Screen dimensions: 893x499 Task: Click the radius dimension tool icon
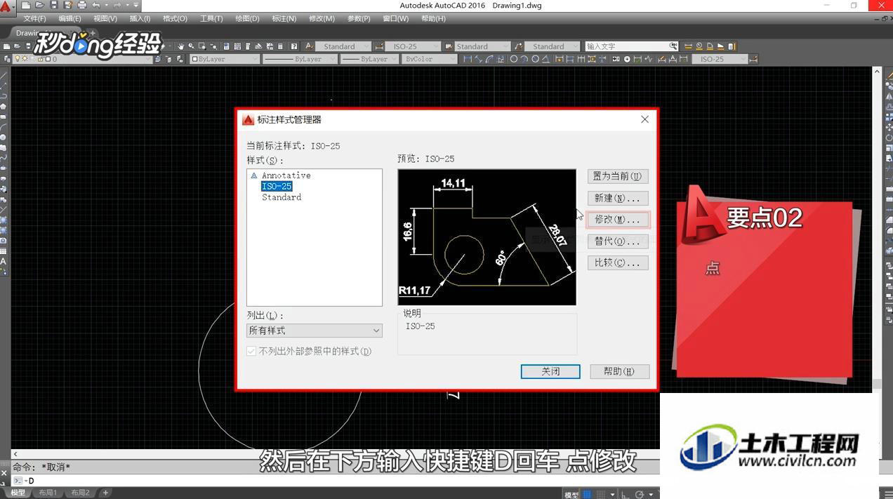point(514,59)
